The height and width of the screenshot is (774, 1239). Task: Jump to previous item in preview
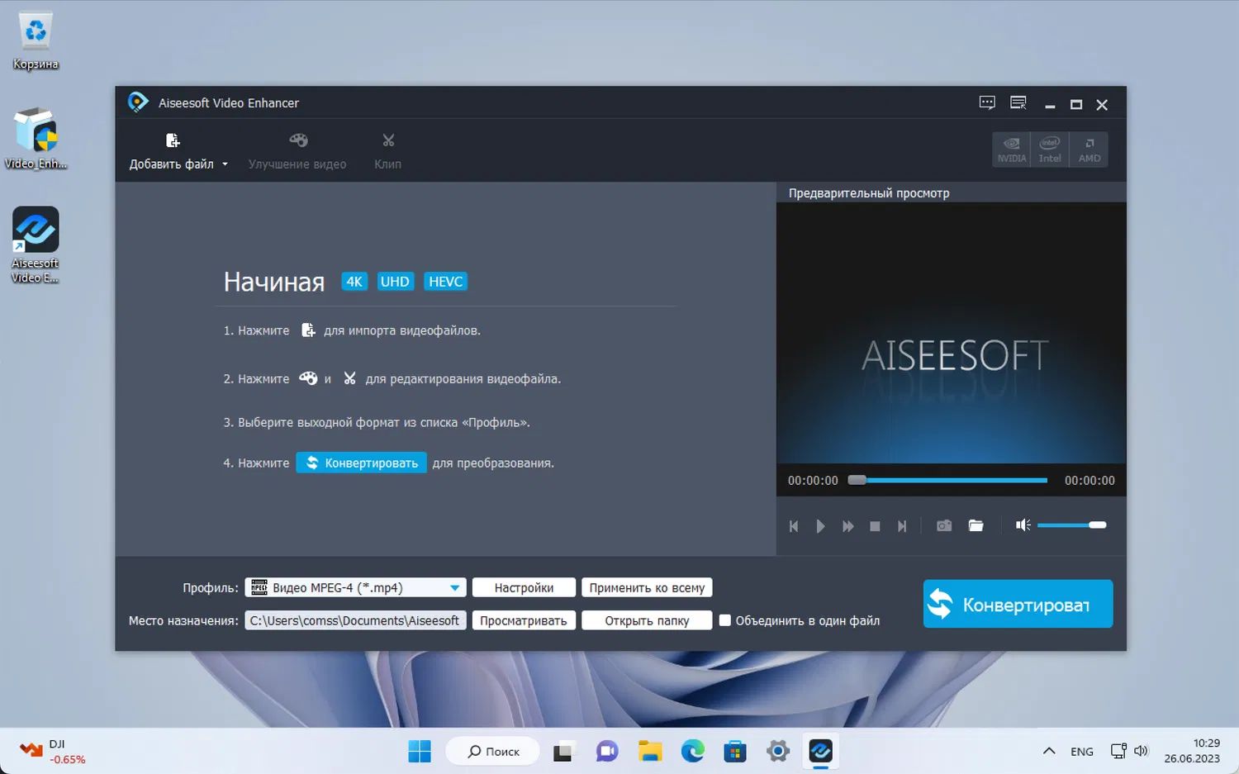point(794,526)
